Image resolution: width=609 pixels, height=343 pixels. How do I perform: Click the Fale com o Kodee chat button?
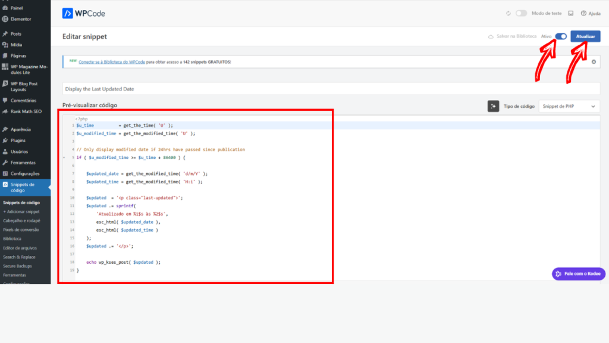[579, 274]
